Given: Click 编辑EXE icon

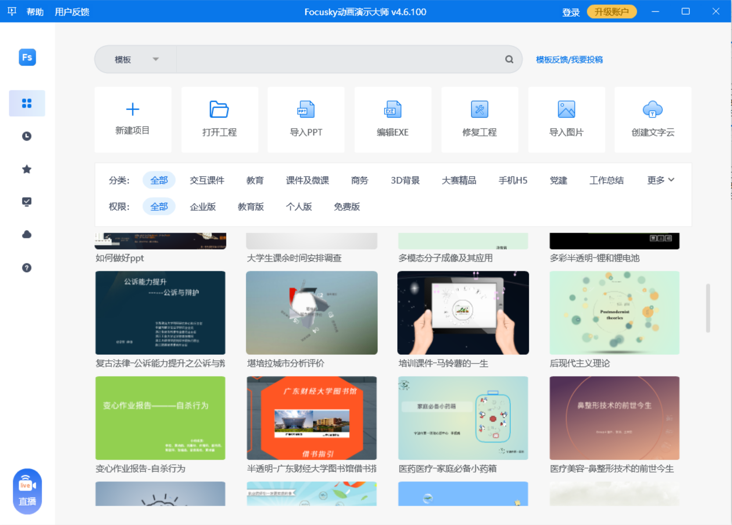Looking at the screenshot, I should click(x=392, y=109).
